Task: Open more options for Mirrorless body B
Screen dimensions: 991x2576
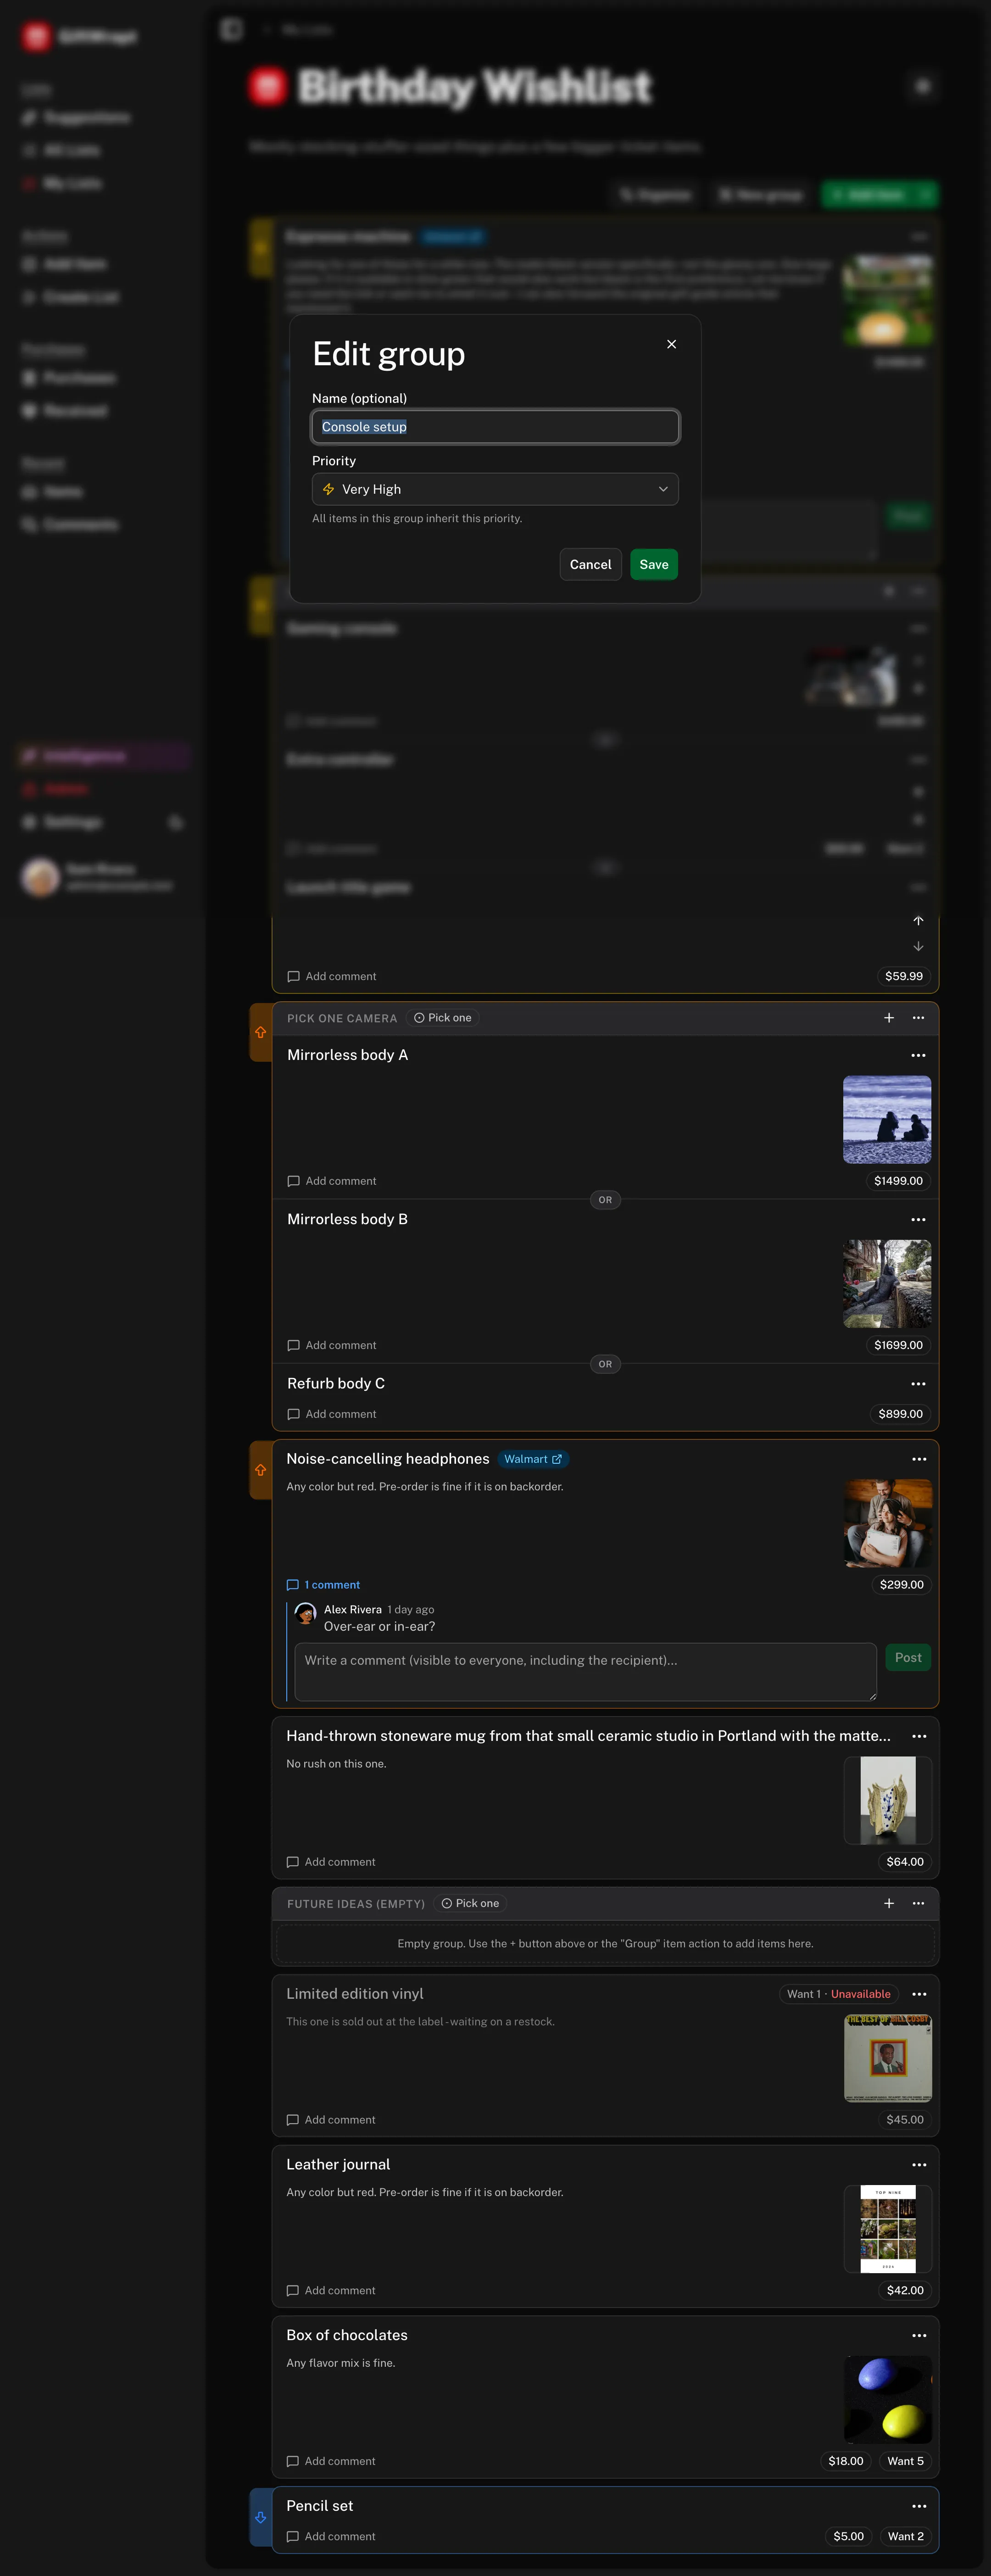Action: [x=918, y=1220]
